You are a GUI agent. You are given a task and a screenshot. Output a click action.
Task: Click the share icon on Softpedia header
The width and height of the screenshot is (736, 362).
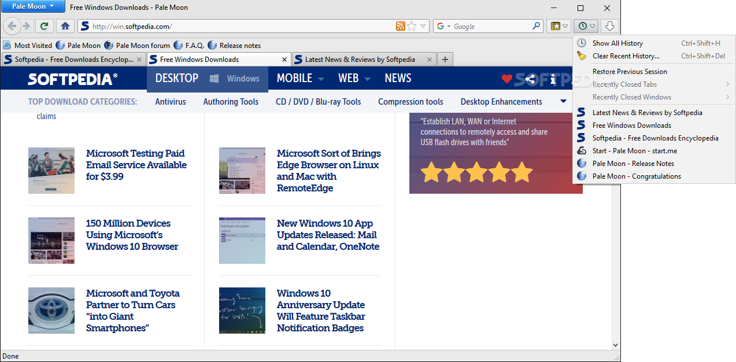(530, 79)
